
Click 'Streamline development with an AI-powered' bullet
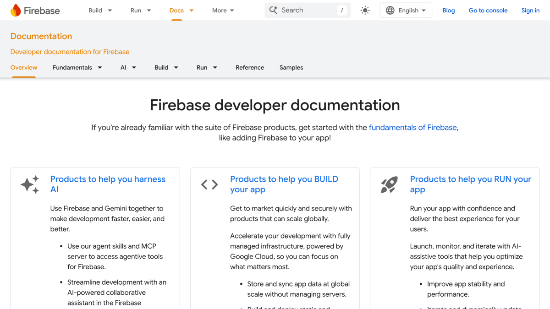[117, 293]
